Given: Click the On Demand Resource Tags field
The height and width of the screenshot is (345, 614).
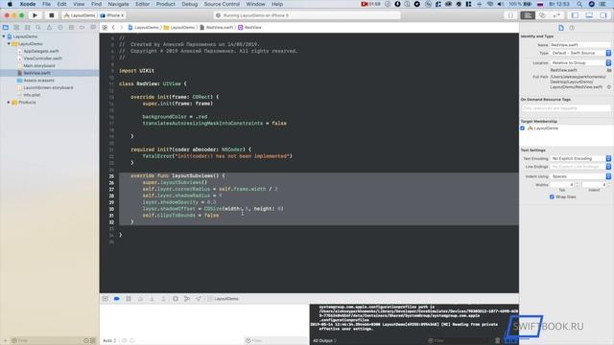Looking at the screenshot, I should pos(565,108).
